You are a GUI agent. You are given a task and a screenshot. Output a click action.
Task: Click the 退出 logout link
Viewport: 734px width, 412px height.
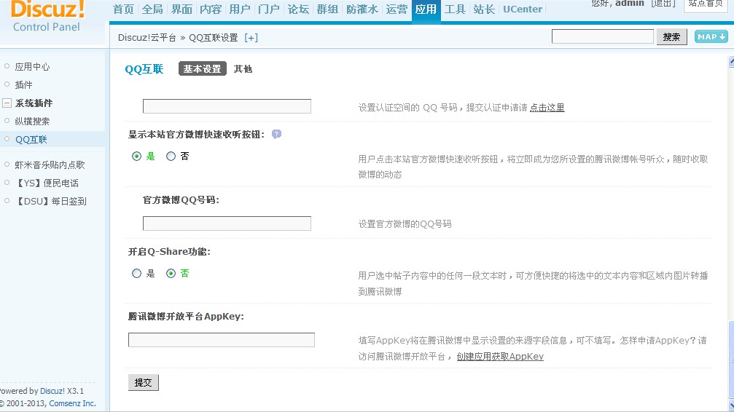pos(663,4)
